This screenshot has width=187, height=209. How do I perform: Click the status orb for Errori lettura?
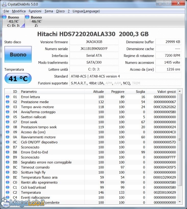(8, 97)
